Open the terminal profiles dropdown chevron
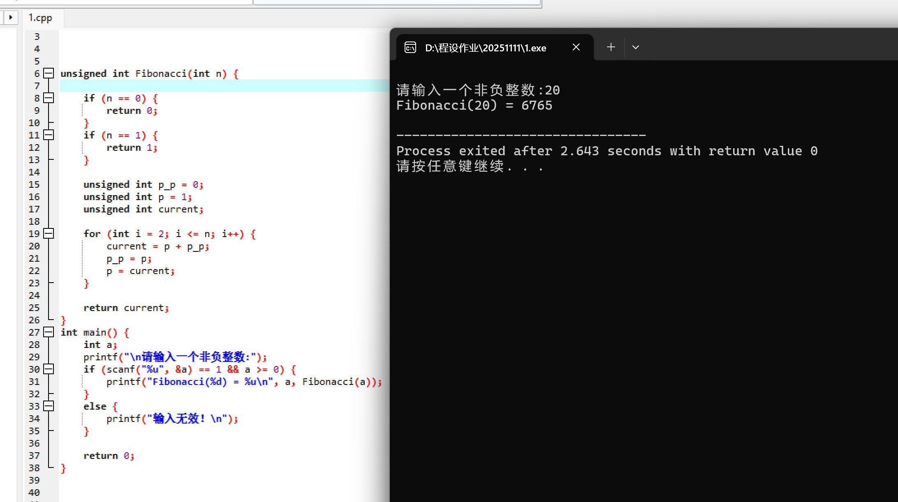 [636, 47]
